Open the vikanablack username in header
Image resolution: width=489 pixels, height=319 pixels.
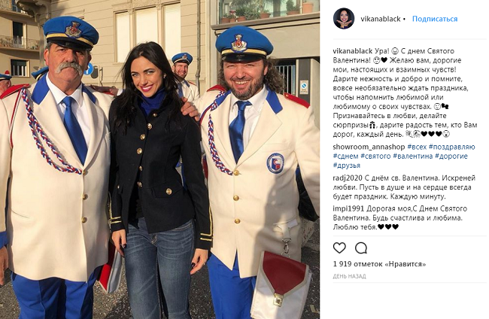[381, 19]
